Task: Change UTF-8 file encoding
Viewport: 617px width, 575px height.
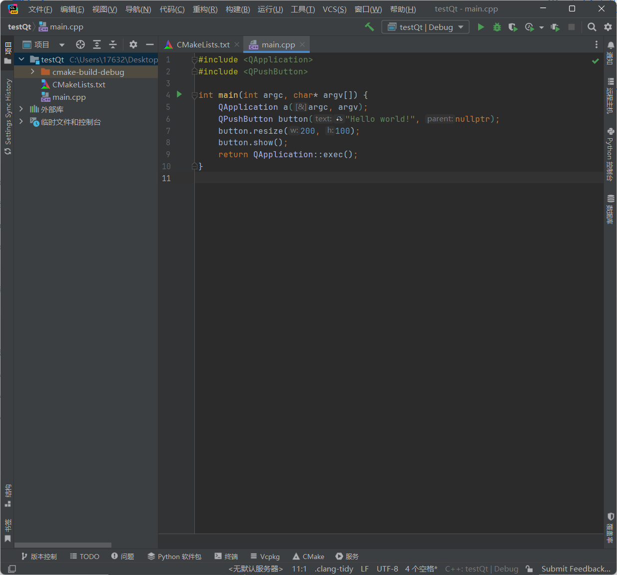Action: pos(387,569)
